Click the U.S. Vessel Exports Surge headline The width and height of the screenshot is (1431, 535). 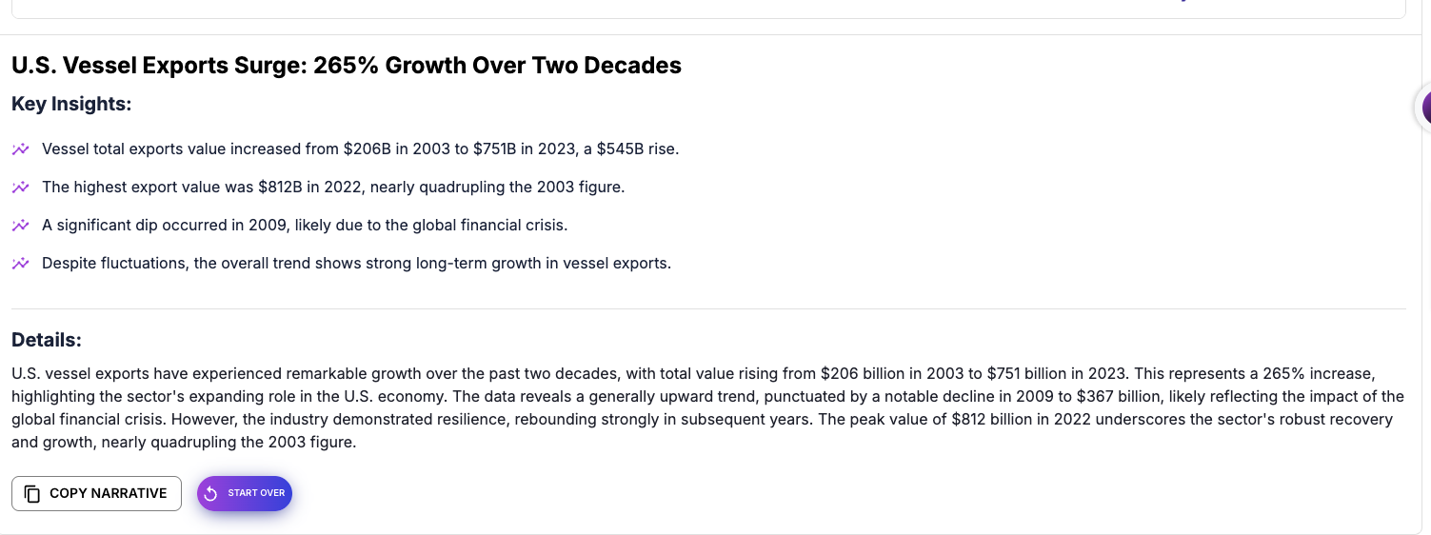[347, 66]
